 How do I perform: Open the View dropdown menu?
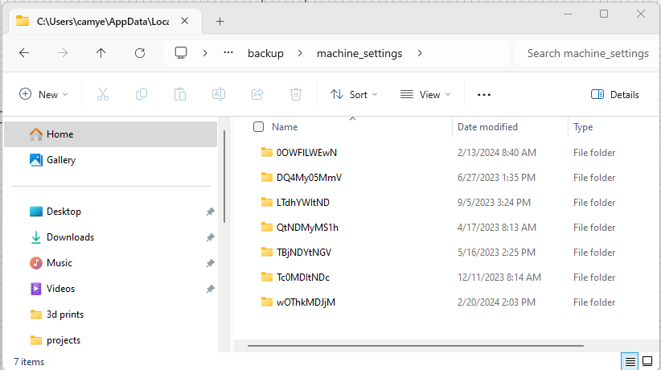pos(425,94)
